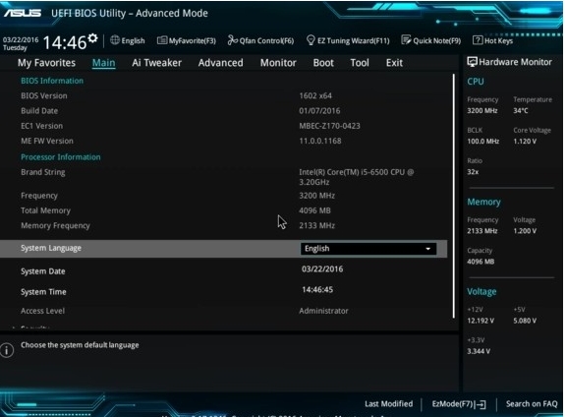
Task: Select the System Language row label
Action: pos(51,248)
